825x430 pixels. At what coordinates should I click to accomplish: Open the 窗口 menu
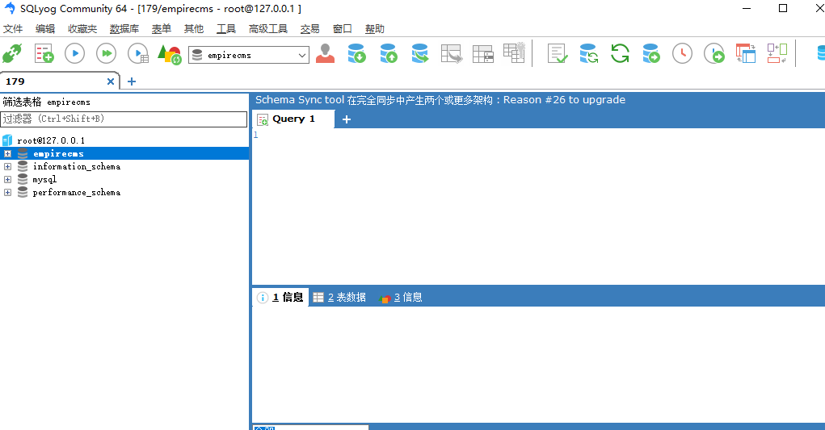(343, 29)
